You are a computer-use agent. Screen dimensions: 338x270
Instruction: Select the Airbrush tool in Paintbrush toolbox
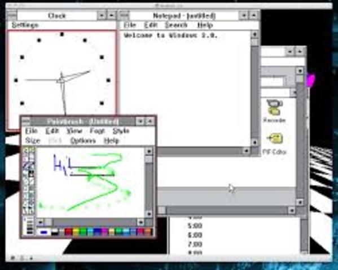tap(26, 159)
